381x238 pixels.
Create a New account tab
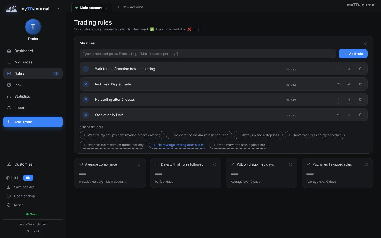coord(130,7)
